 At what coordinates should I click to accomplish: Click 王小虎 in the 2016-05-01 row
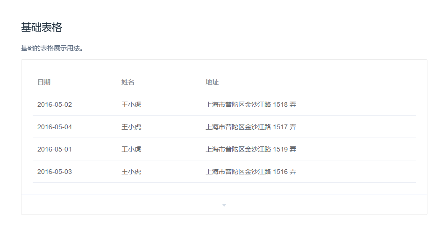click(x=131, y=150)
